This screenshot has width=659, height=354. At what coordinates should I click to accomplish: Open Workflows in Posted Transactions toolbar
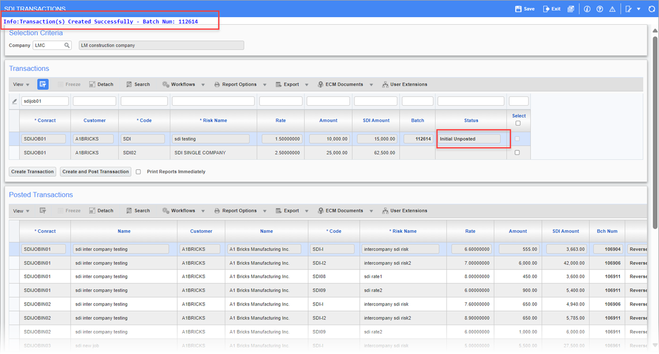click(x=179, y=211)
